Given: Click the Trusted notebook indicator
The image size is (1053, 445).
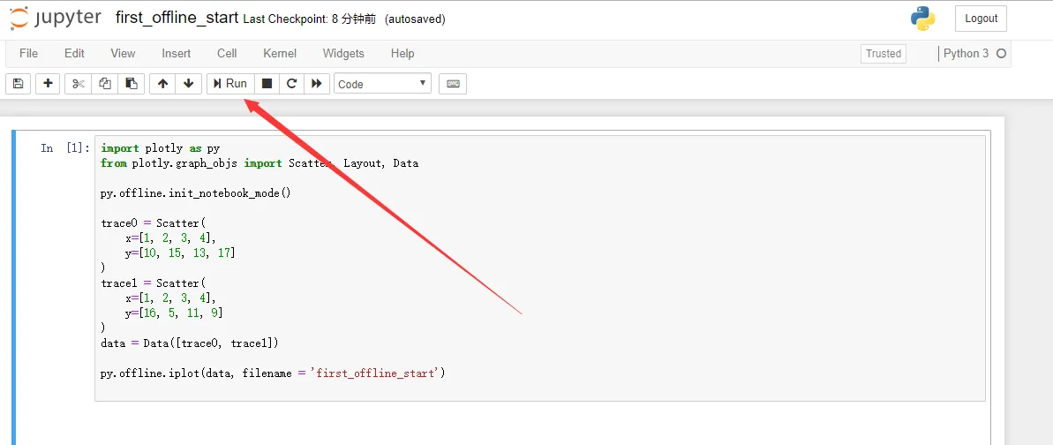Looking at the screenshot, I should pyautogui.click(x=884, y=54).
